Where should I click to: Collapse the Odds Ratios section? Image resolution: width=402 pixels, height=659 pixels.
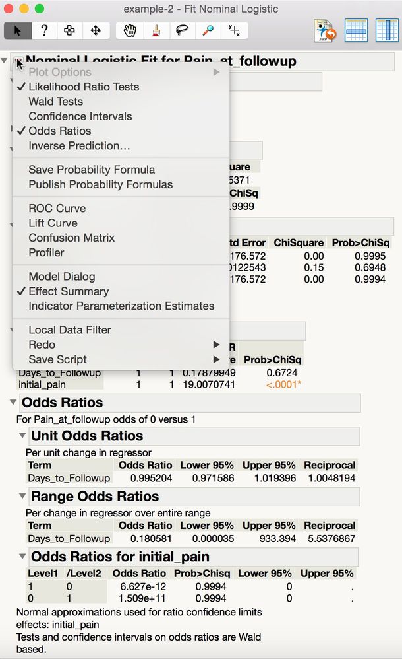point(13,402)
